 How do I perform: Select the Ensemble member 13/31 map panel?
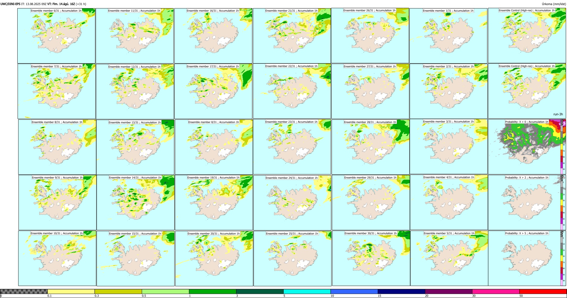pyautogui.click(x=135, y=147)
